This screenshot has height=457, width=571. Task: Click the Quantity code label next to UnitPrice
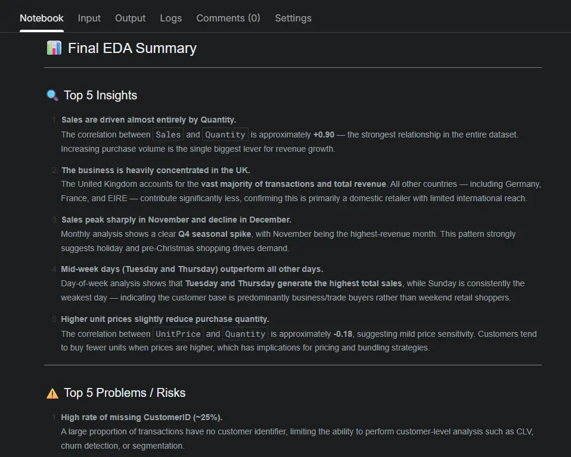pos(245,334)
